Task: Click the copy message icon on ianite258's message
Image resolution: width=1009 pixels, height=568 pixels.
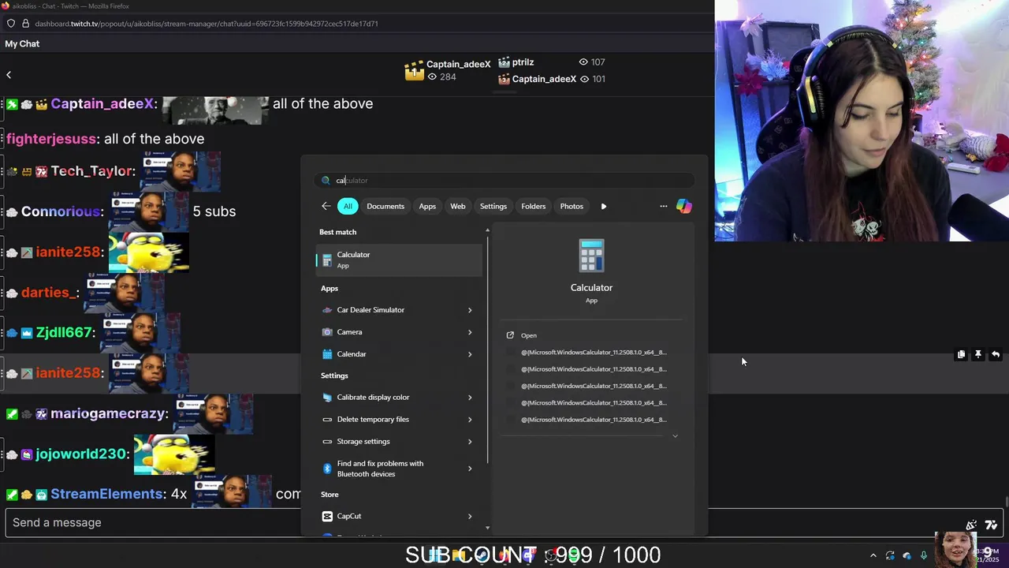Action: pos(961,355)
